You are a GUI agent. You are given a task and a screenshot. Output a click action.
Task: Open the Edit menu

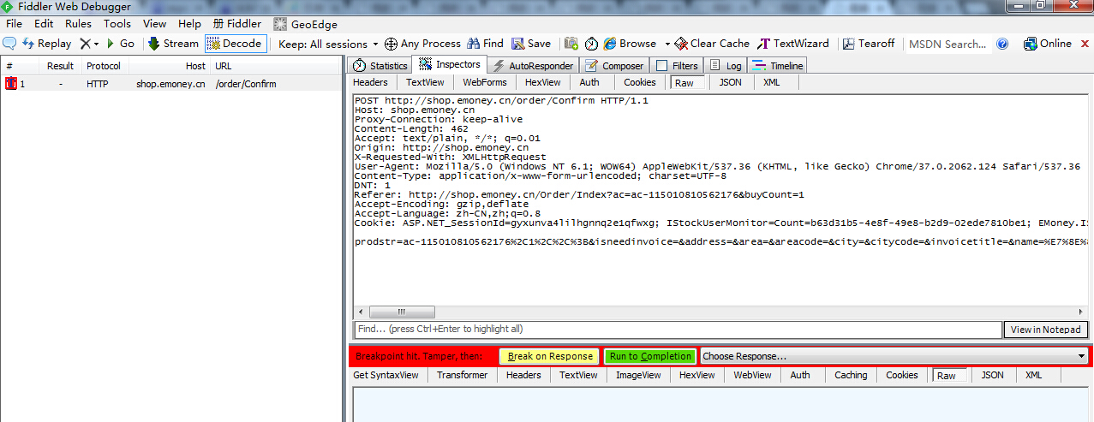click(x=44, y=24)
